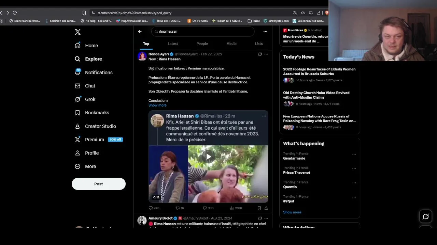This screenshot has width=437, height=245.
Task: Open Amaury Brelet's profile avatar
Action: tap(142, 220)
